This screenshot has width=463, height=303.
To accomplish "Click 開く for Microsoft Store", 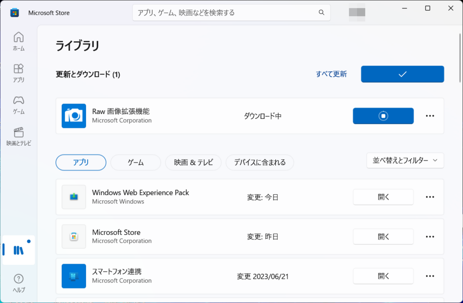I will coord(383,236).
